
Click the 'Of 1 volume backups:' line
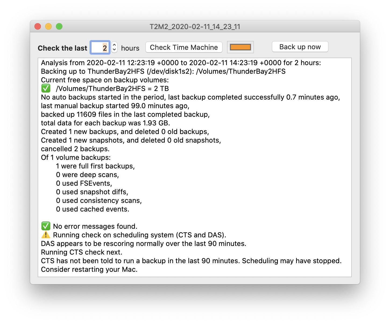76,157
